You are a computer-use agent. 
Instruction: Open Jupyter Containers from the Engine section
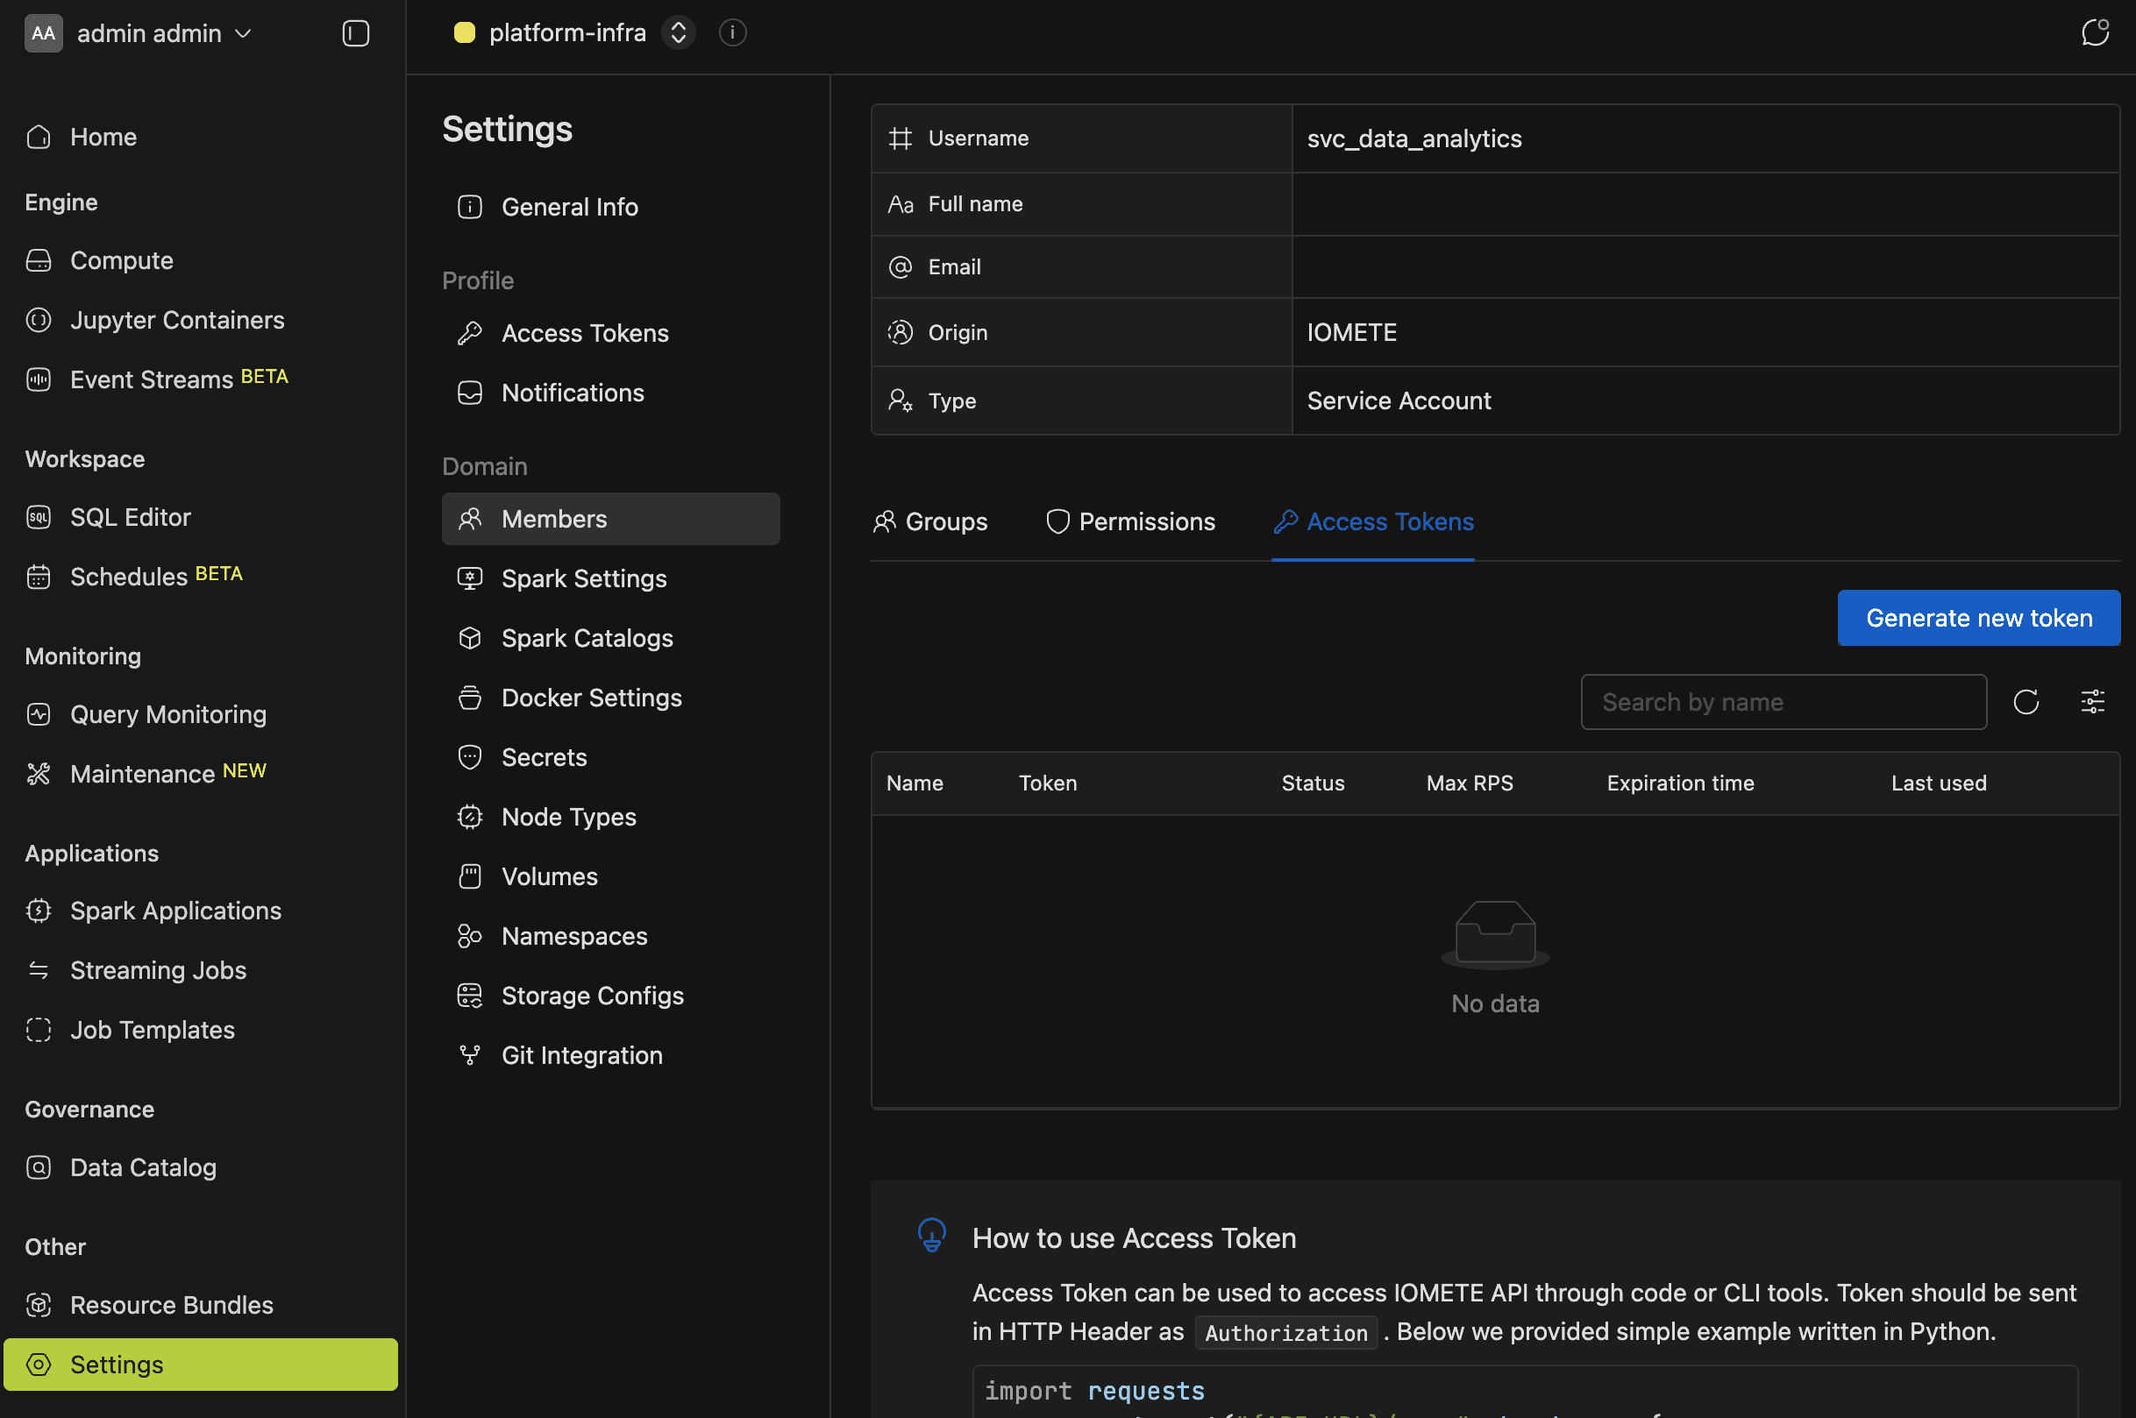(177, 319)
